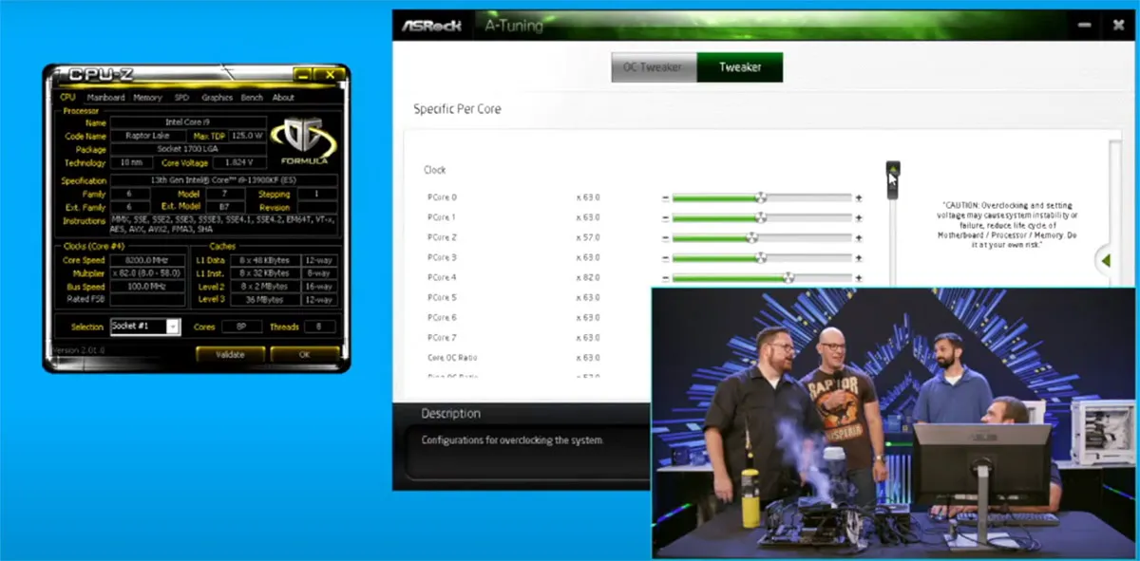
Task: Open the Bench tab in CPU-Z
Action: click(x=252, y=98)
